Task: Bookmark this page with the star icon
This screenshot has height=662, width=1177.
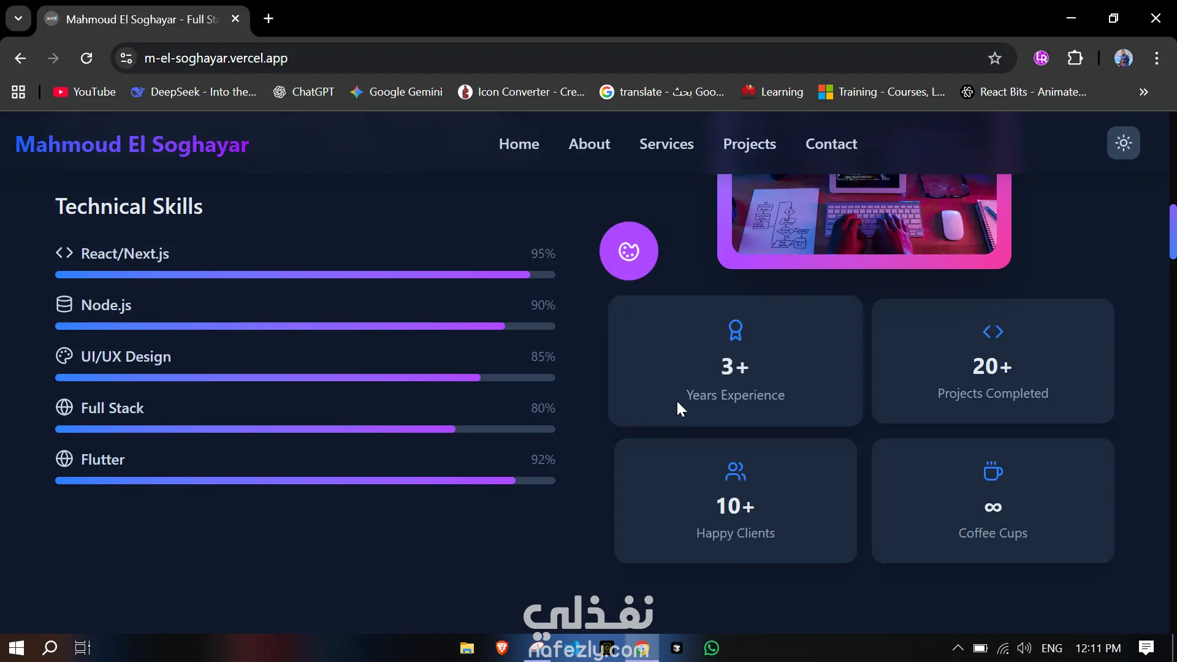Action: (994, 58)
